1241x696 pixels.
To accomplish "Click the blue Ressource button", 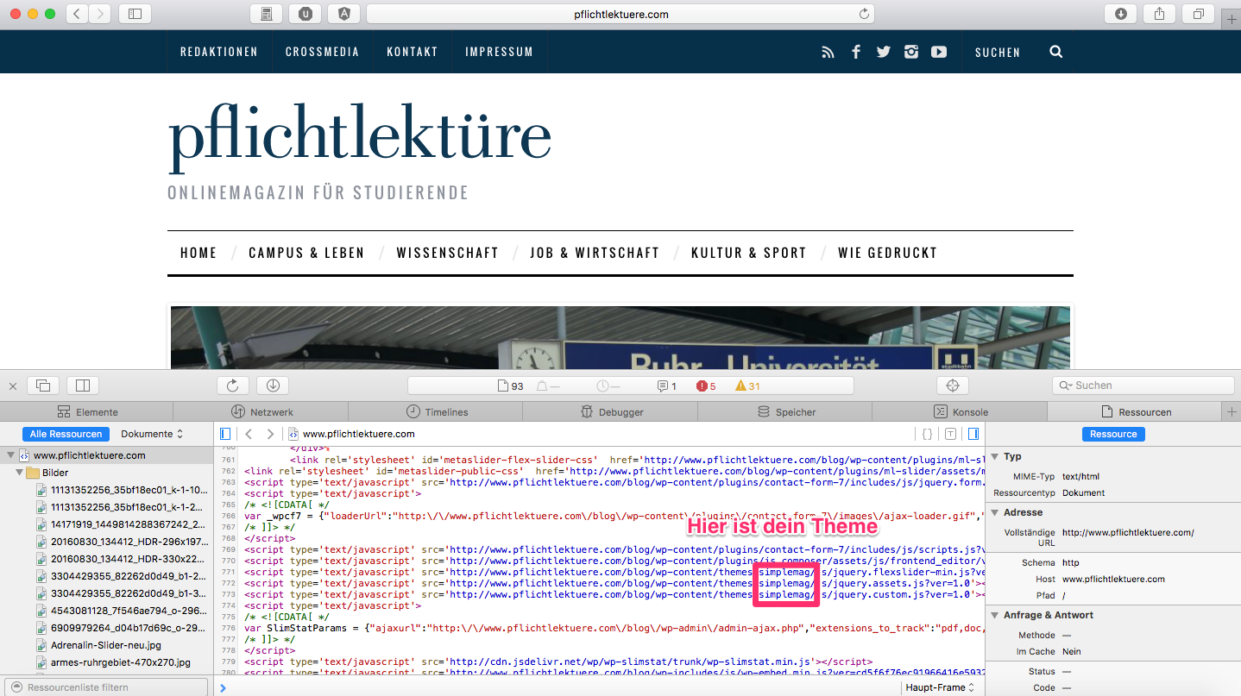I will click(x=1113, y=434).
